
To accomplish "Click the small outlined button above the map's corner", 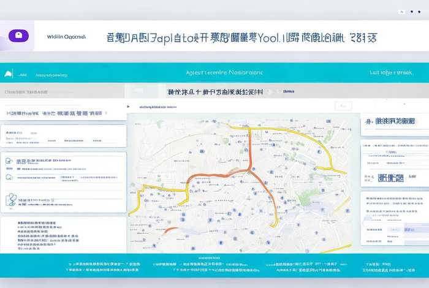I will pos(343,106).
